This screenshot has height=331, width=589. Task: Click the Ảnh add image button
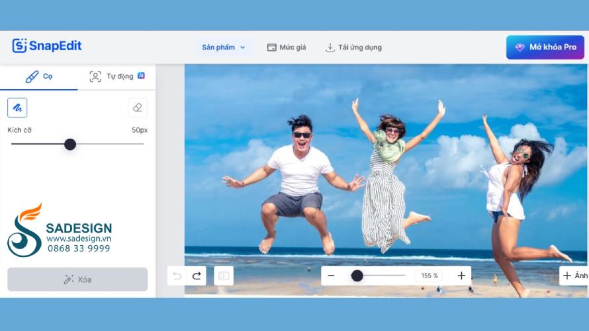[x=574, y=276]
